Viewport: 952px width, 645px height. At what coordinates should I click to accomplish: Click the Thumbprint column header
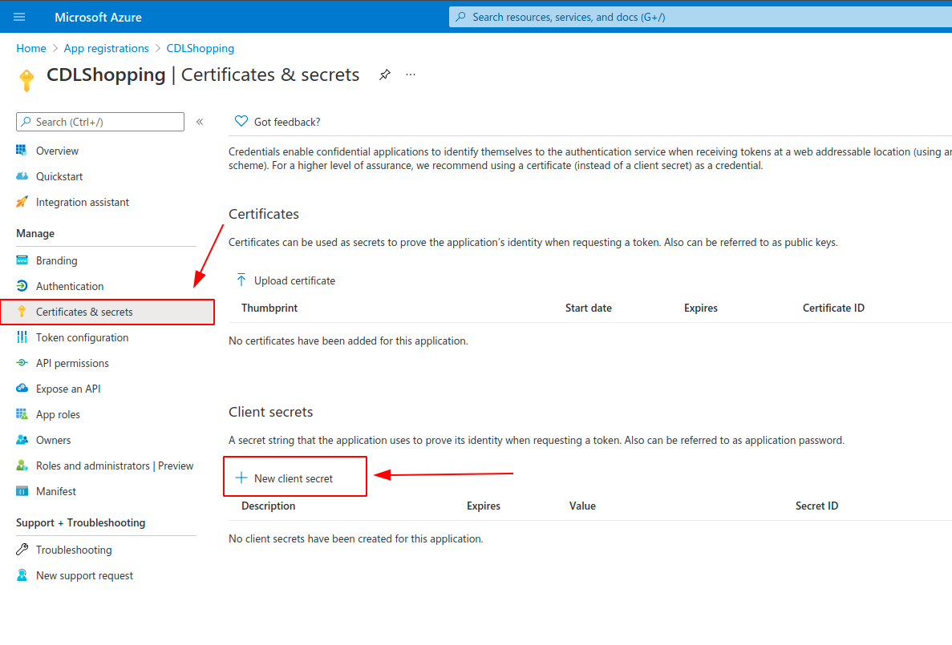(x=269, y=308)
